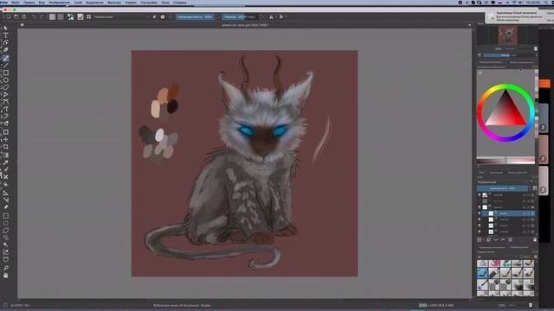Click the foreground/background color selector in toolbar

point(70,16)
